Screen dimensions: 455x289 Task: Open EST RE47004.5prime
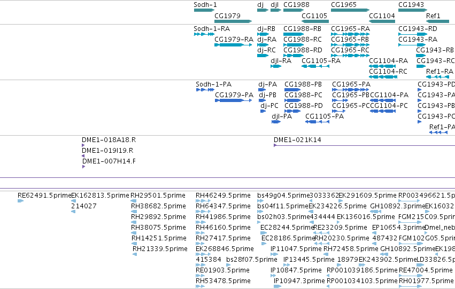(426, 270)
